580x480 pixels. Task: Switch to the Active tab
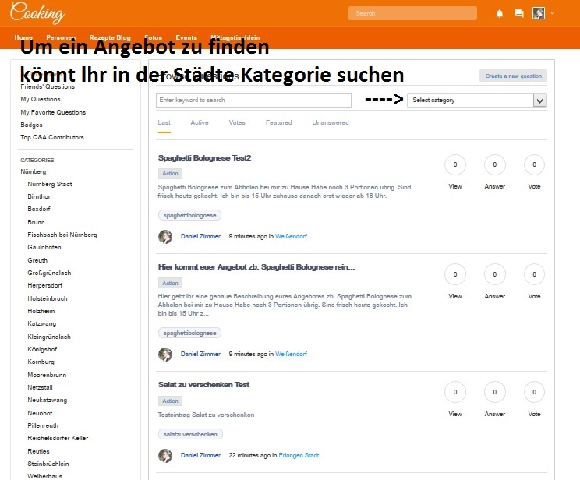tap(200, 122)
